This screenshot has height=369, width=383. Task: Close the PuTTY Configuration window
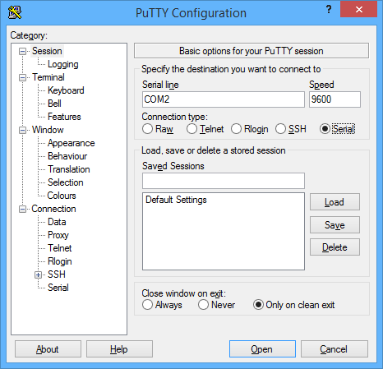[x=358, y=10]
